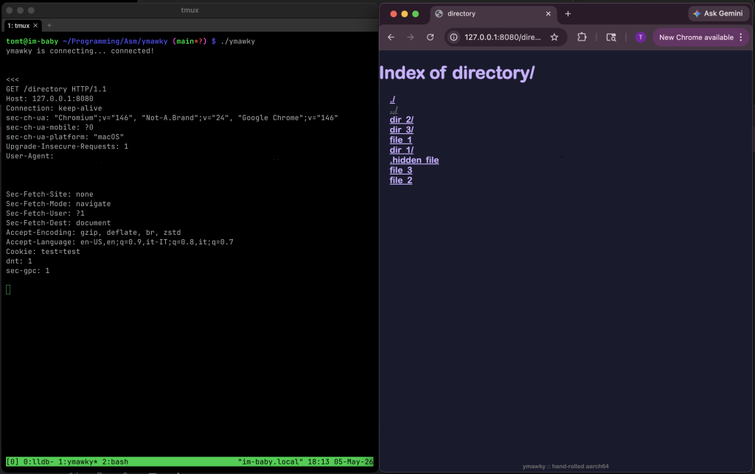Click the Accept-Encoding header line
Screen dimensions: 755x474
coord(94,232)
